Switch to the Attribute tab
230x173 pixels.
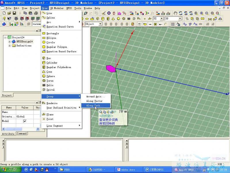click(8, 134)
